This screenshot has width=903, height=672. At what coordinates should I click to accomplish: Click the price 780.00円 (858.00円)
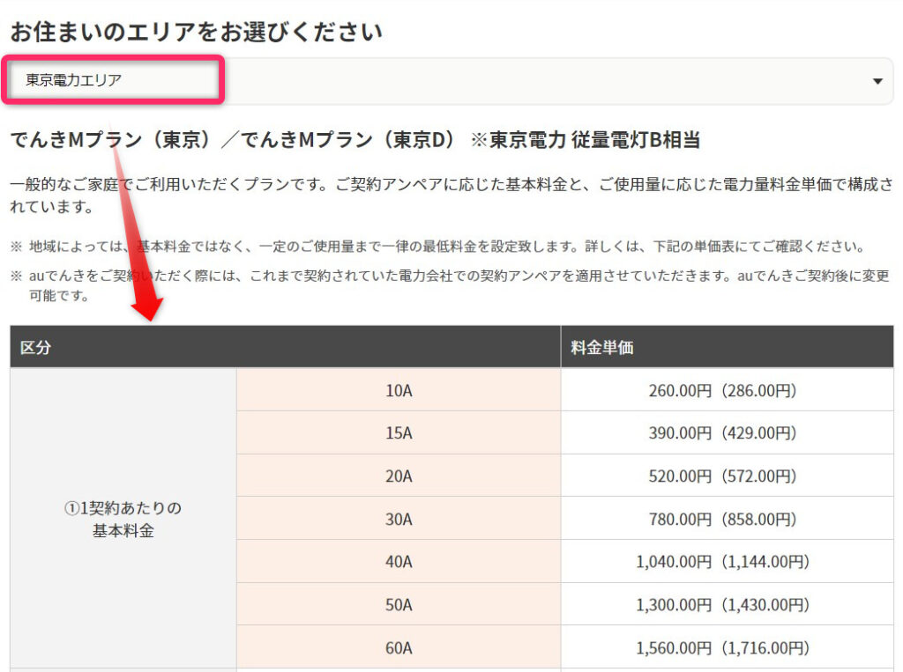point(722,520)
